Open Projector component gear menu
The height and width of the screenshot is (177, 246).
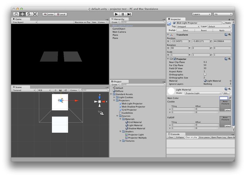pyautogui.click(x=229, y=59)
